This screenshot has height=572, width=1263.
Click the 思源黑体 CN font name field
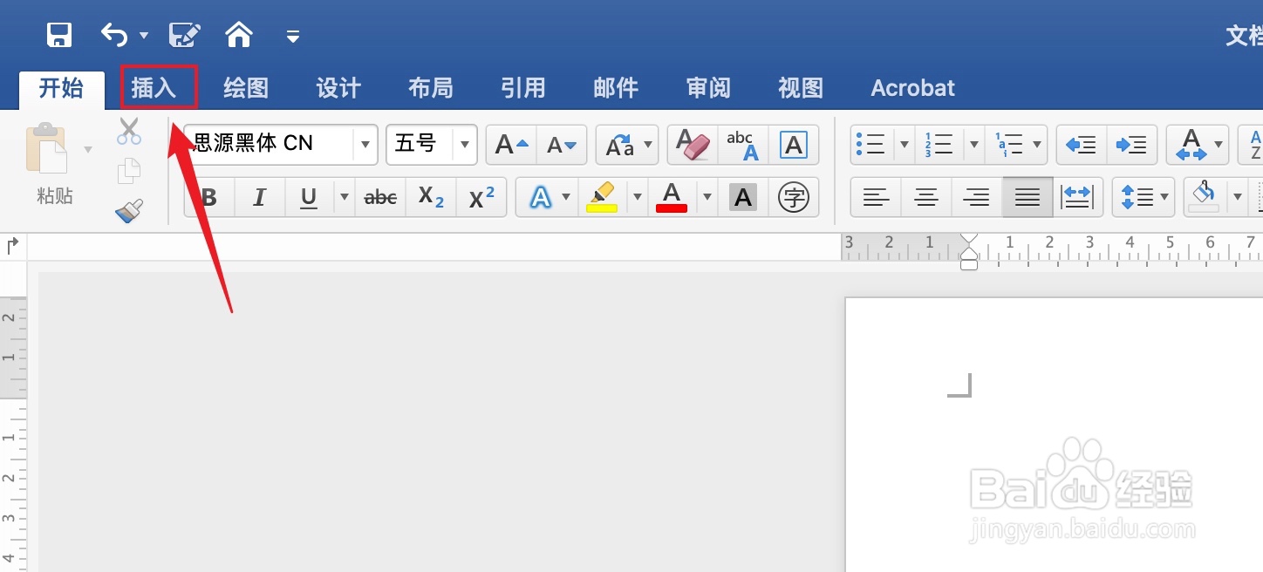click(x=268, y=144)
